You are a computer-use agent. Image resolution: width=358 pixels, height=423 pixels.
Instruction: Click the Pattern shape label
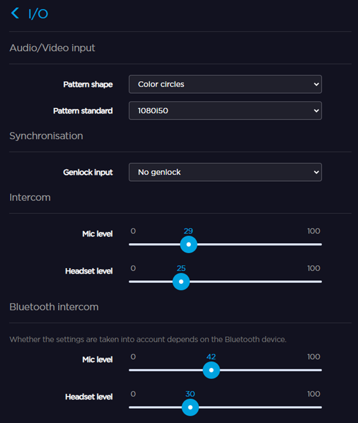pyautogui.click(x=88, y=85)
